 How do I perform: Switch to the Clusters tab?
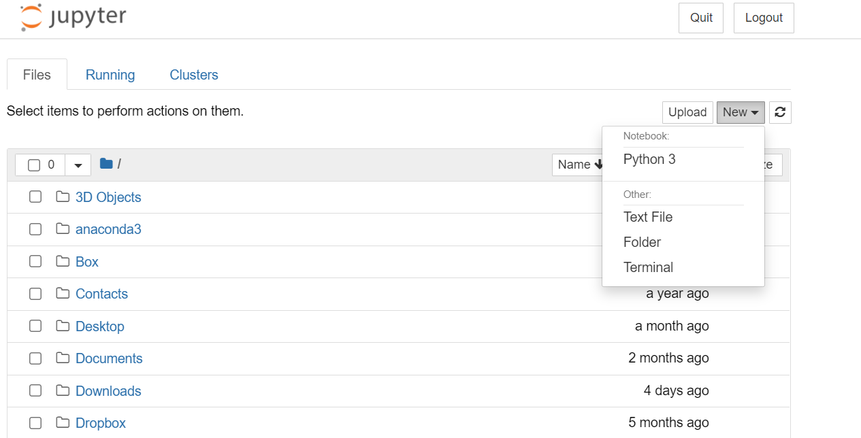pos(193,74)
